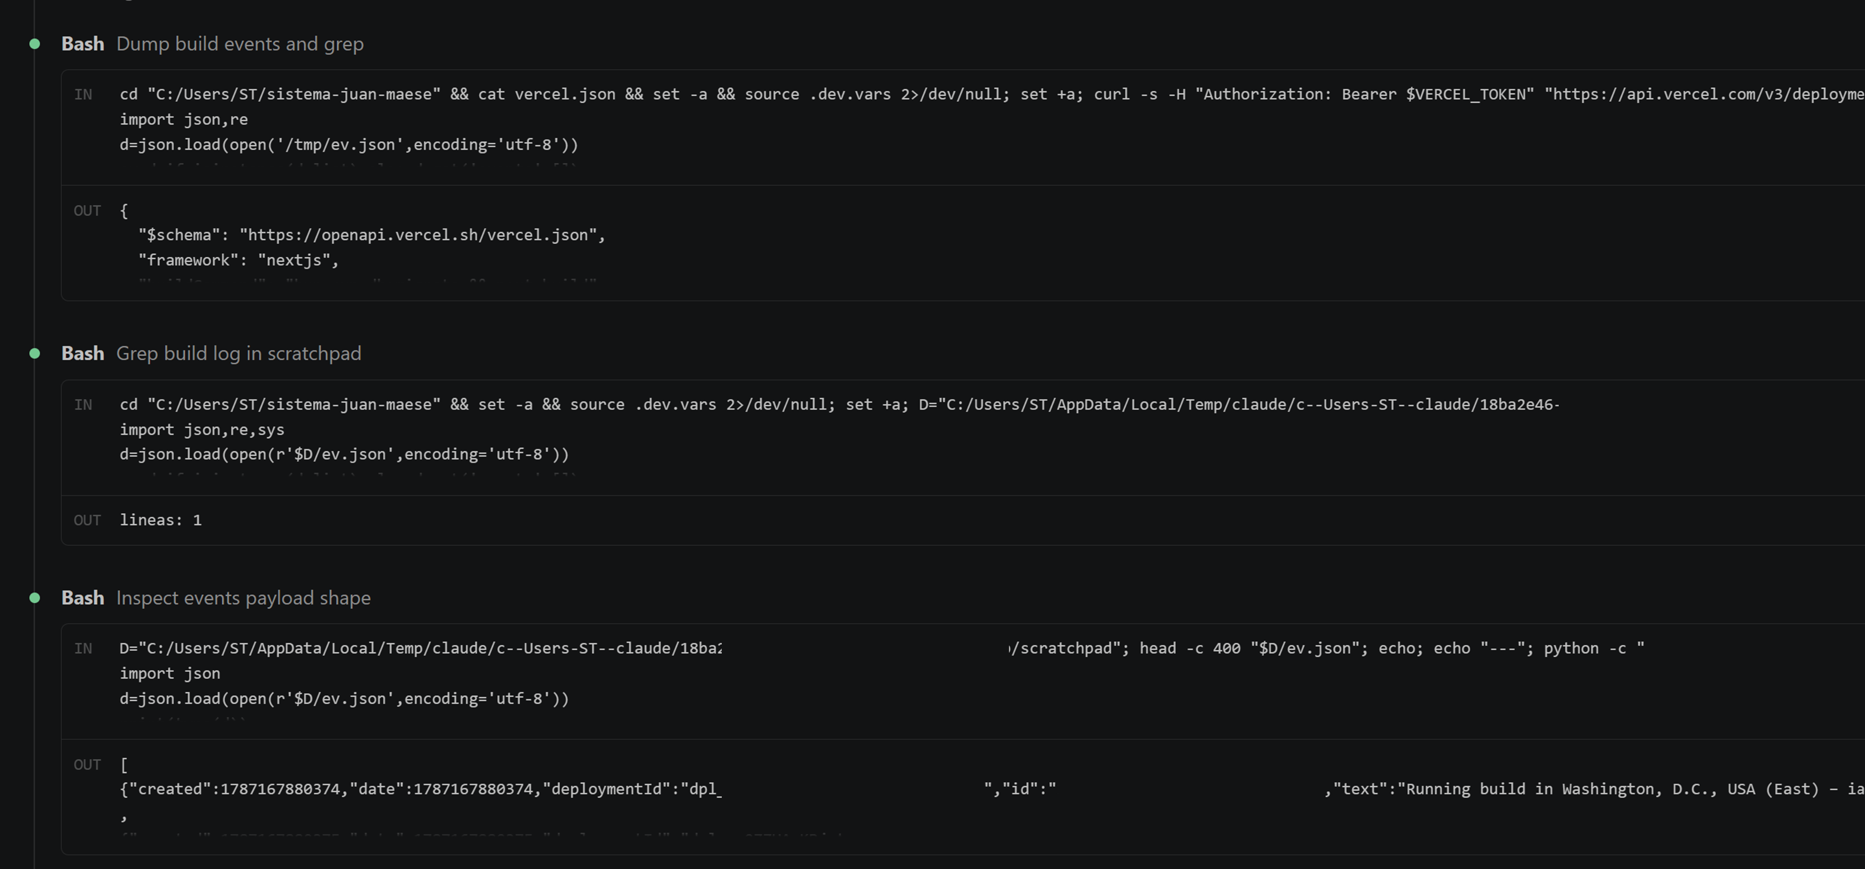
Task: Click the command line with 'head -c 400'
Action: pyautogui.click(x=882, y=649)
